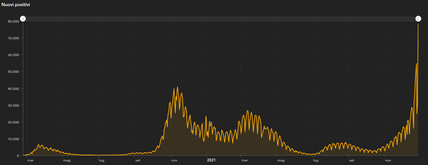Click the 50.000 y-axis label
The height and width of the screenshot is (165, 428).
coord(13,72)
